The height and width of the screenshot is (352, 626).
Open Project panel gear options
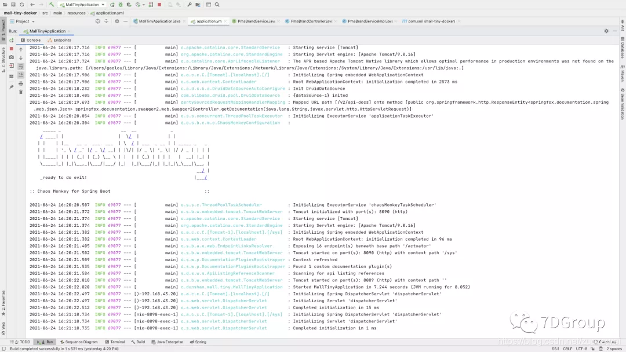click(x=117, y=21)
